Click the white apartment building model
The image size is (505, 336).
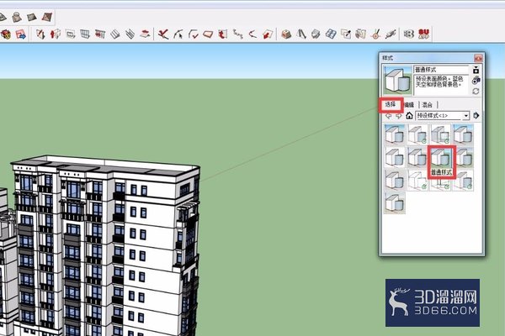click(106, 248)
